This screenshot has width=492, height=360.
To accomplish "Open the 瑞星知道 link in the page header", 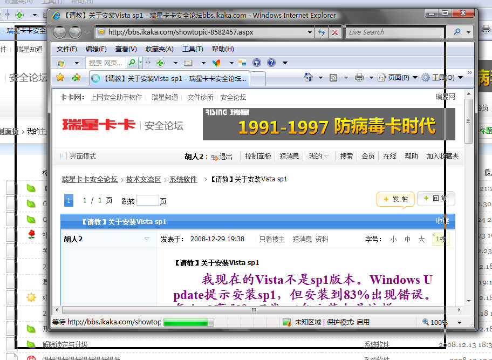I will (165, 97).
